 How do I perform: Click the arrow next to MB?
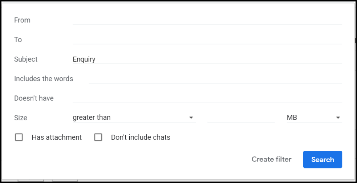coord(338,118)
